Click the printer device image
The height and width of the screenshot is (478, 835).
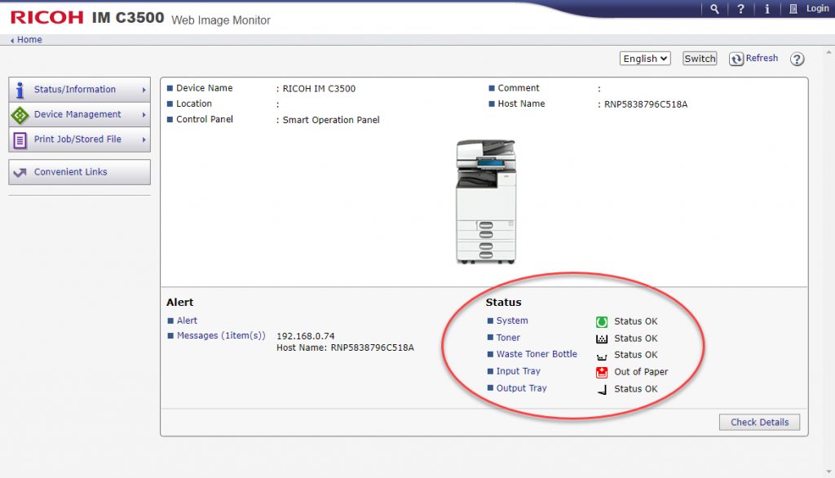(486, 202)
